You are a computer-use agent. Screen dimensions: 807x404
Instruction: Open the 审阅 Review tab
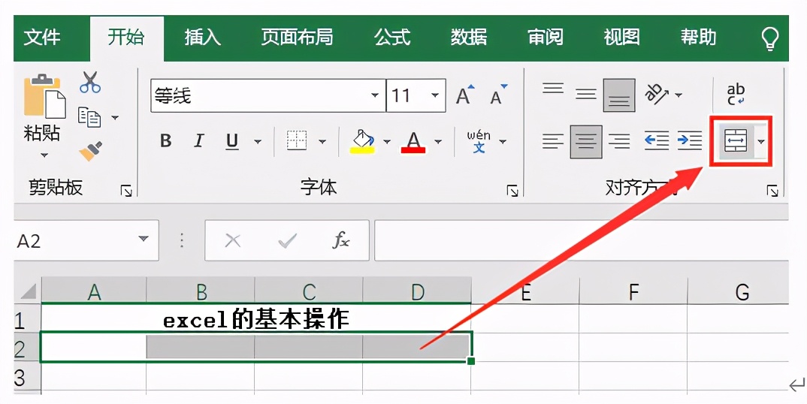[545, 38]
